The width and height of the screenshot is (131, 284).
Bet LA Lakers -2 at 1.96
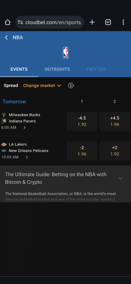tap(82, 151)
